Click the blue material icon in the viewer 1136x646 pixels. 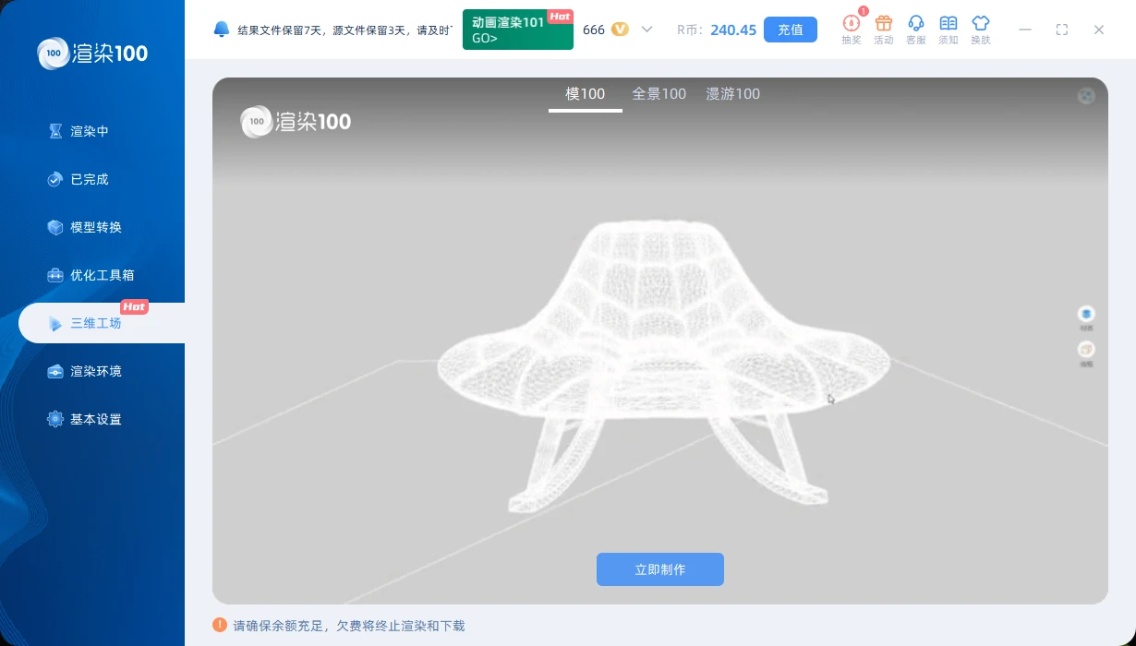point(1086,315)
